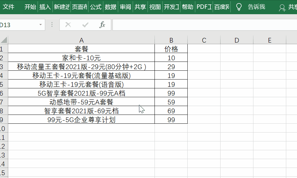Image resolution: width=297 pixels, height=178 pixels.
Task: Click the share person icon
Action: [x=282, y=8]
